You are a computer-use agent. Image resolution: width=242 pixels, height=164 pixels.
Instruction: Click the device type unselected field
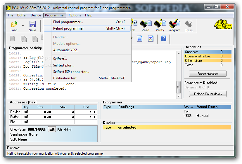[x=167, y=127]
